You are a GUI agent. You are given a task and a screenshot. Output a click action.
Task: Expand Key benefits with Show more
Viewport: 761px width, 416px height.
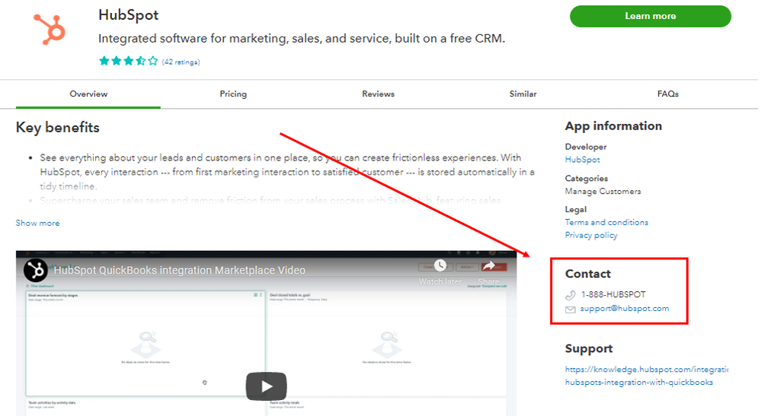[x=37, y=224]
